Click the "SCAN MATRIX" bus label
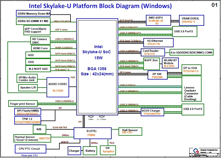Viewport: 221px width, 158px height. (x=60, y=127)
